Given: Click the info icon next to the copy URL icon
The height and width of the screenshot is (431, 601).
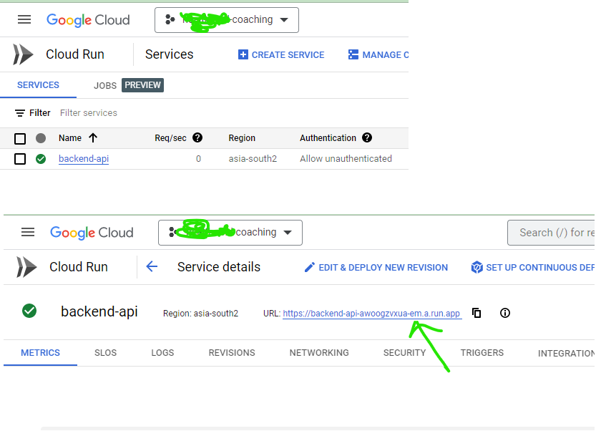Looking at the screenshot, I should [505, 313].
